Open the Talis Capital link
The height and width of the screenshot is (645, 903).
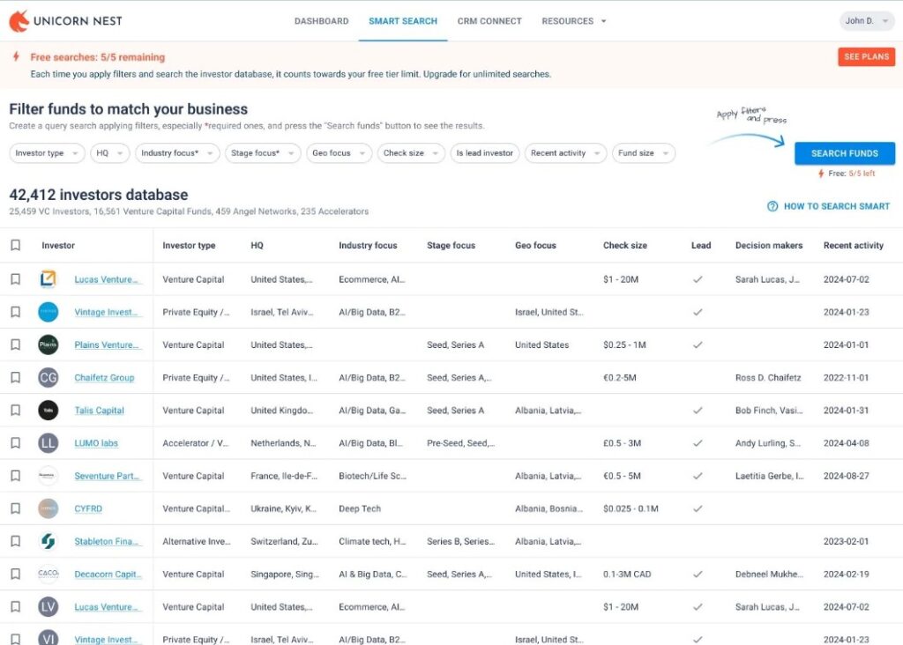(x=99, y=411)
